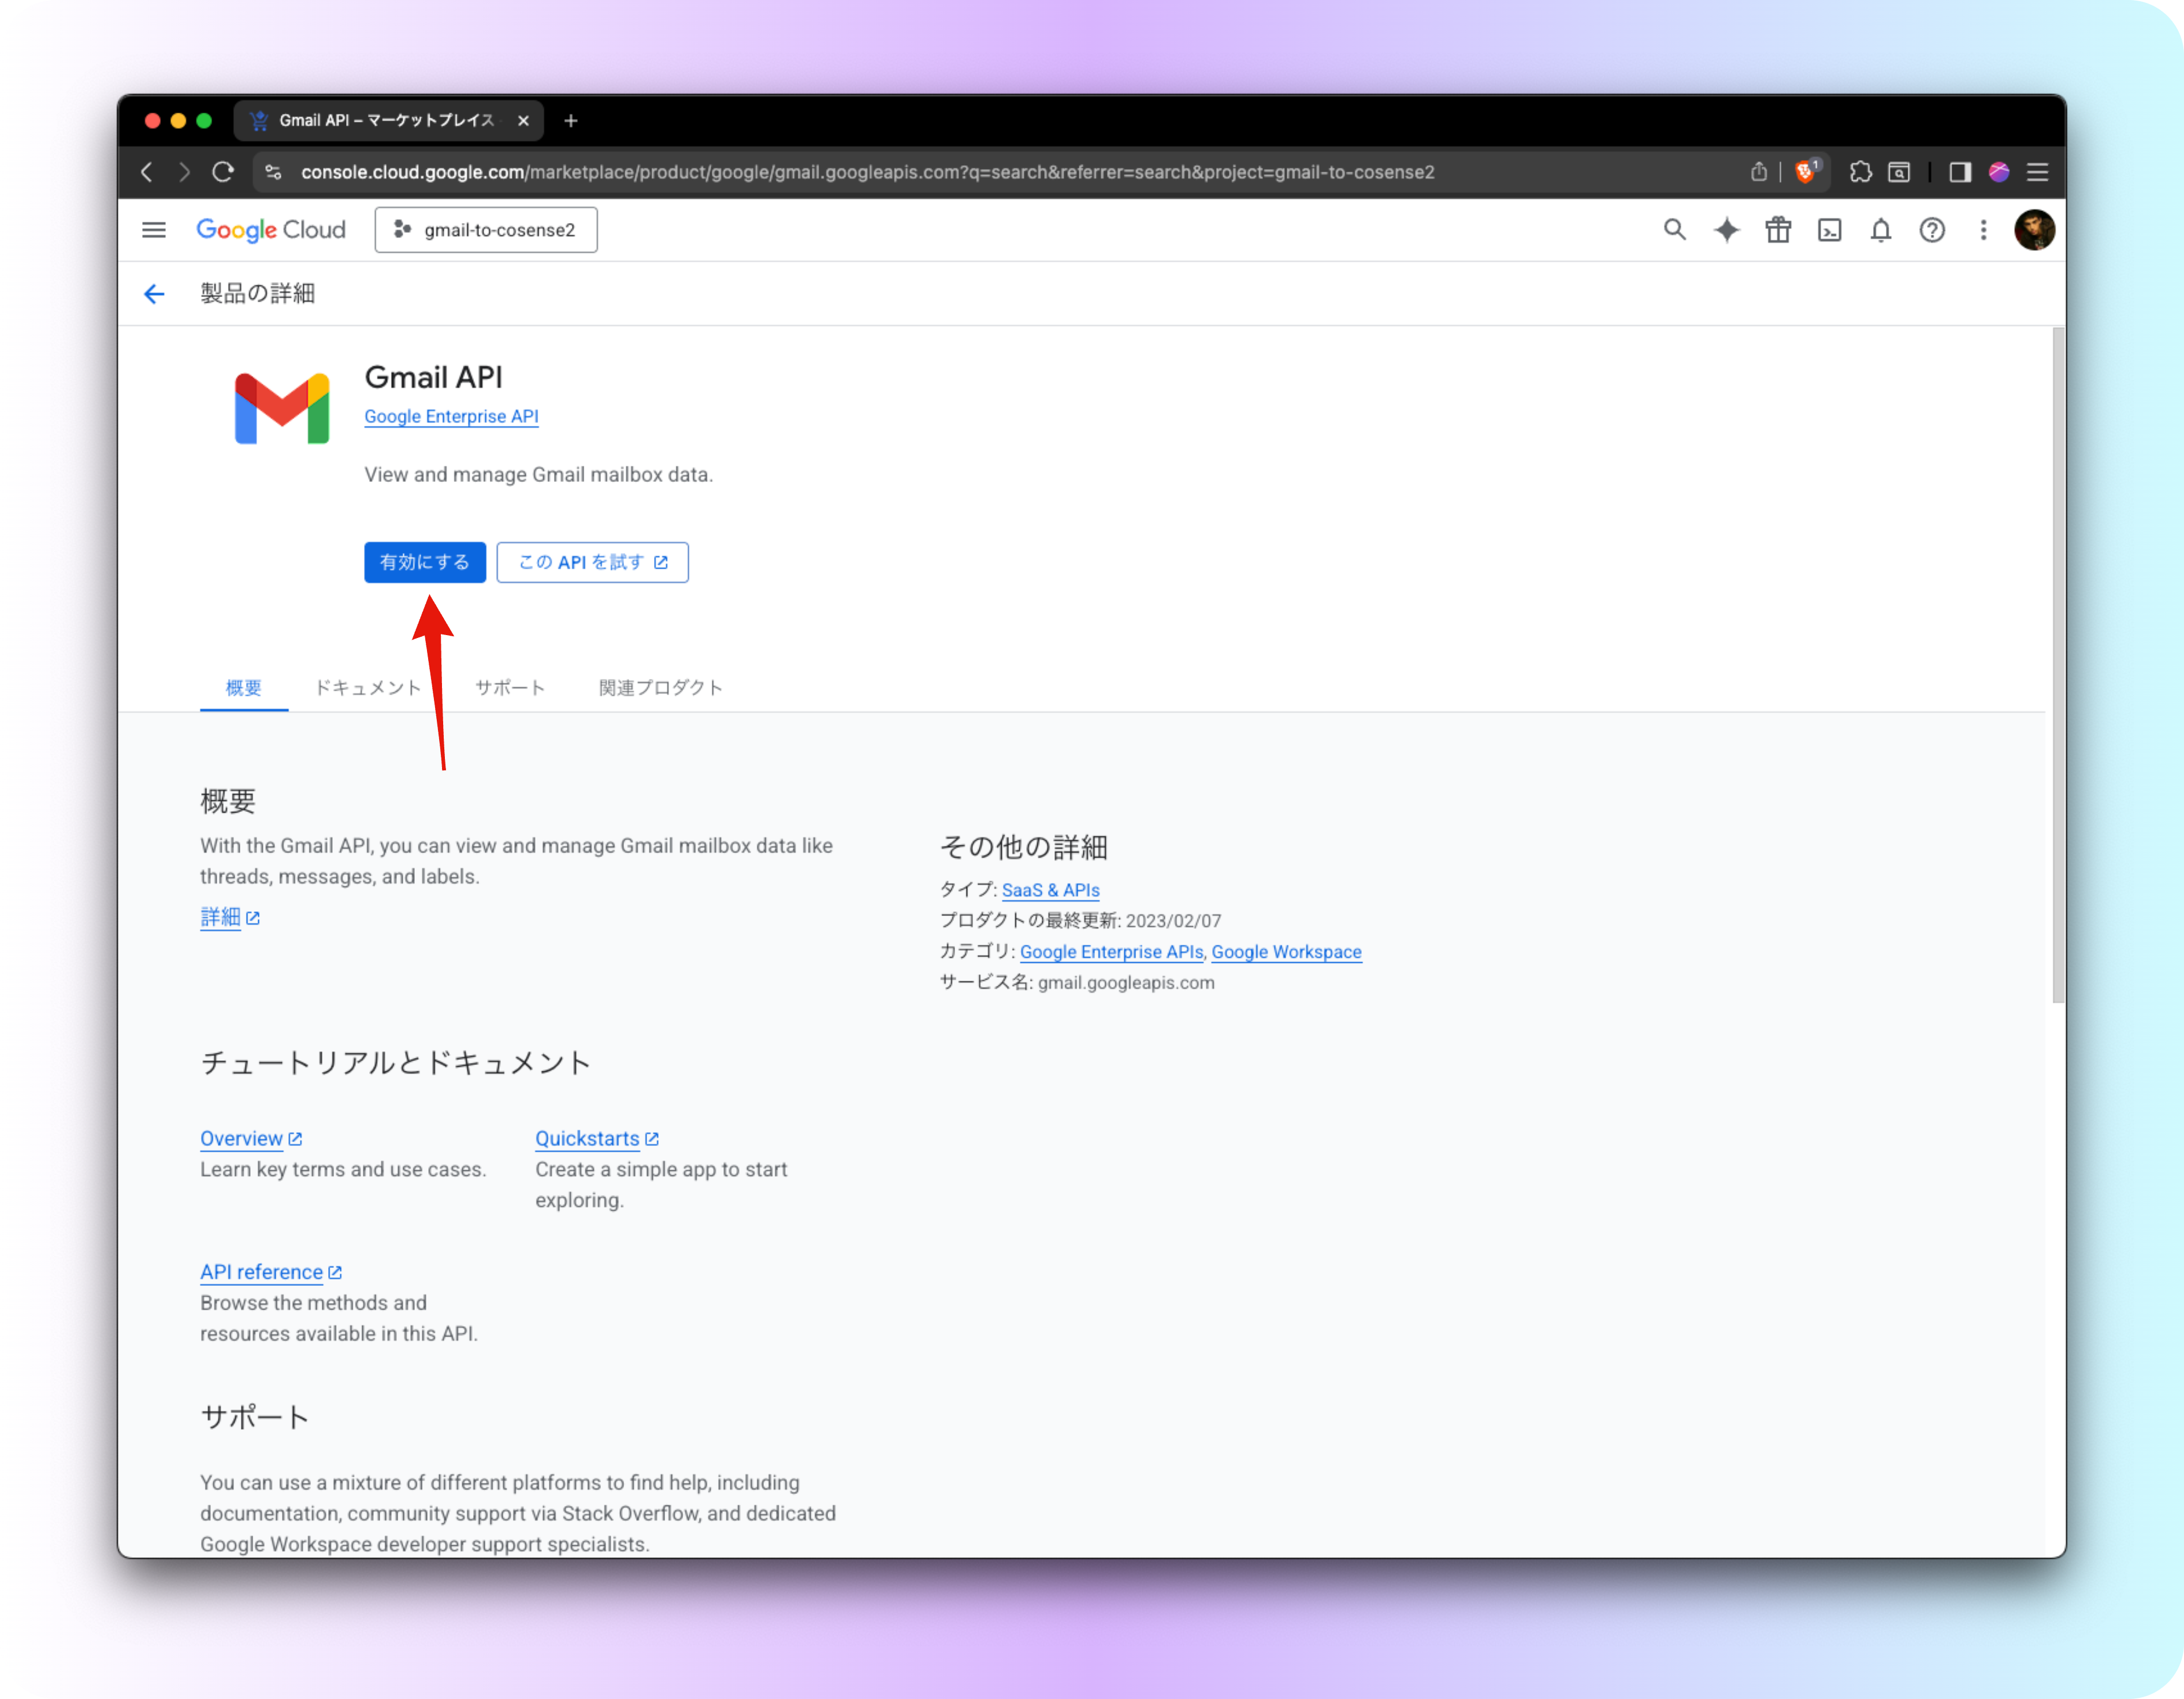Click the 'View and manage Gmail mailbox data.' text

(538, 474)
